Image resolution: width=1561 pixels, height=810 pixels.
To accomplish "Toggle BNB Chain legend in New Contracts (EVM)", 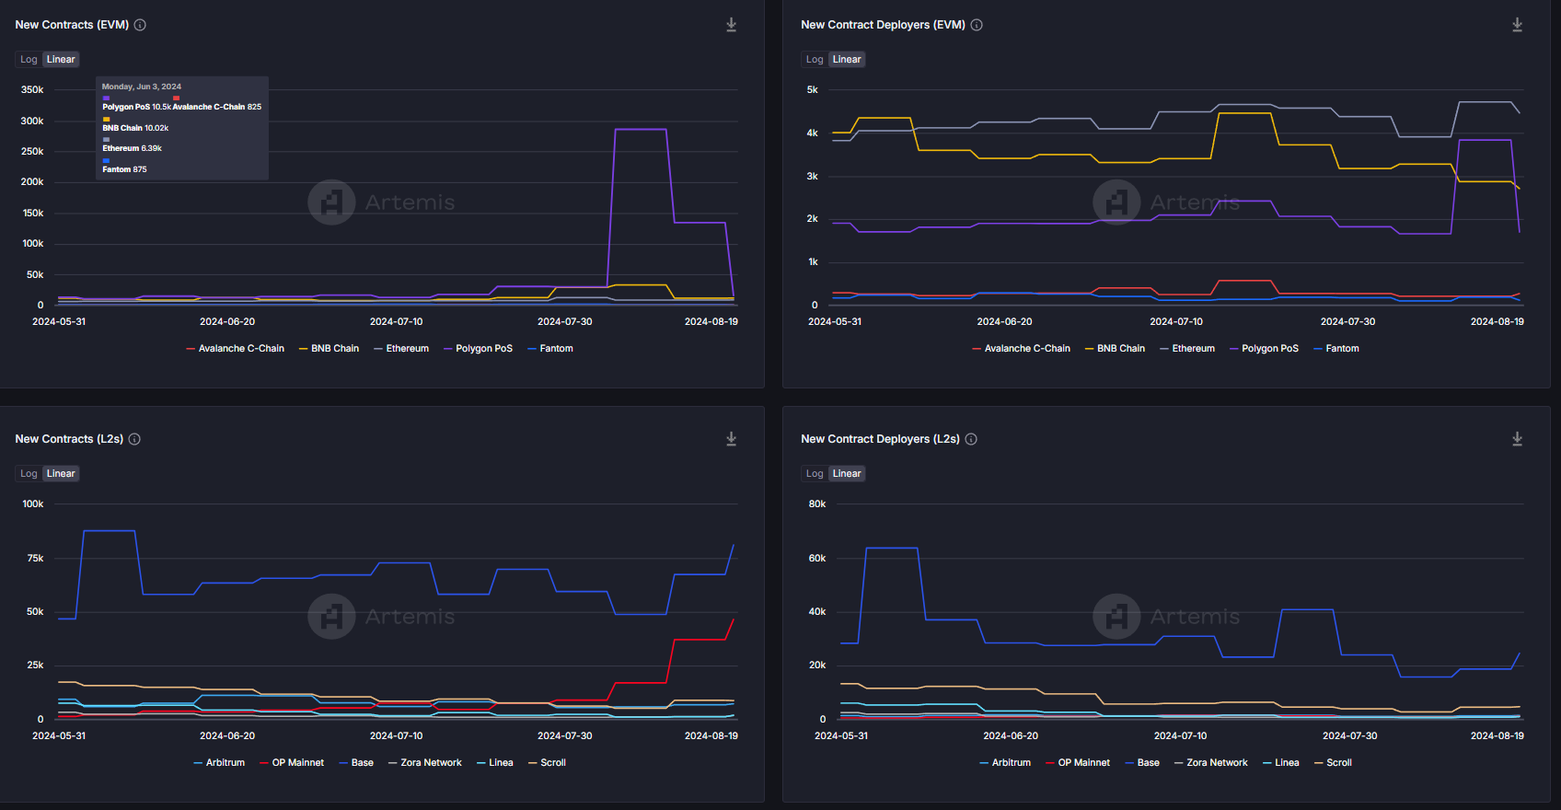I will pyautogui.click(x=329, y=349).
